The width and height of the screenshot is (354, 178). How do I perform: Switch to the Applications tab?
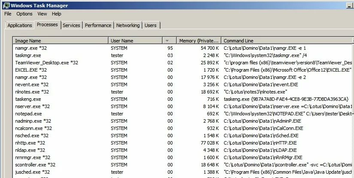pyautogui.click(x=20, y=25)
